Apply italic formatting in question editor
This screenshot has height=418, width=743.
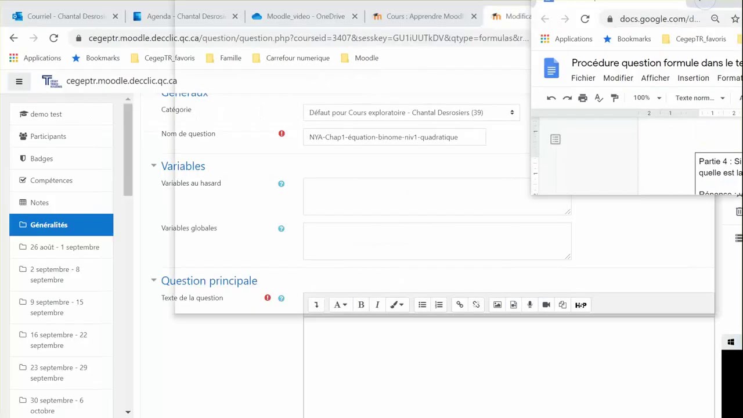click(x=377, y=305)
